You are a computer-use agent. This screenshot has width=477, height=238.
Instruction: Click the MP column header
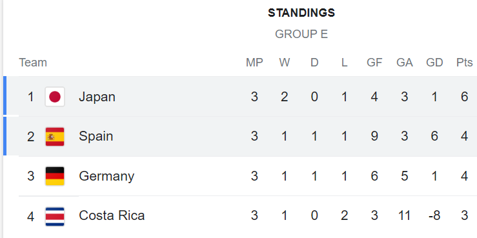[x=254, y=63]
